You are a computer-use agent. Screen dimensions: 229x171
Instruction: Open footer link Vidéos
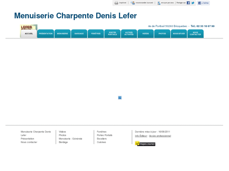tap(62, 132)
